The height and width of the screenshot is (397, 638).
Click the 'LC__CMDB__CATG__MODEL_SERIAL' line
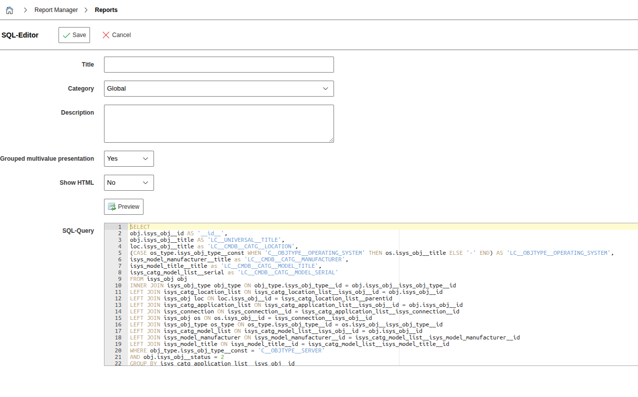234,272
